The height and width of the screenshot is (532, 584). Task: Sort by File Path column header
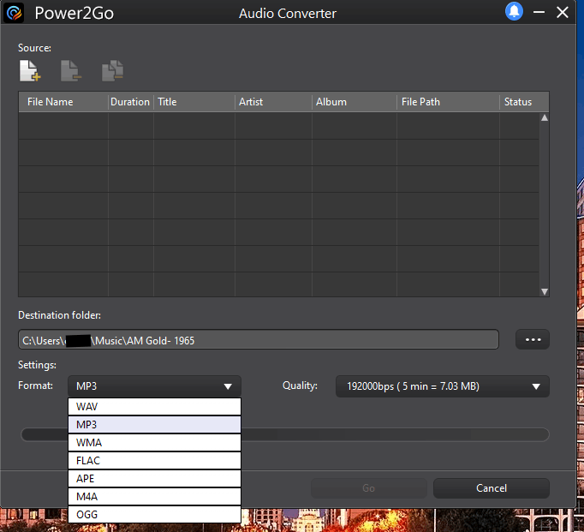(x=448, y=102)
